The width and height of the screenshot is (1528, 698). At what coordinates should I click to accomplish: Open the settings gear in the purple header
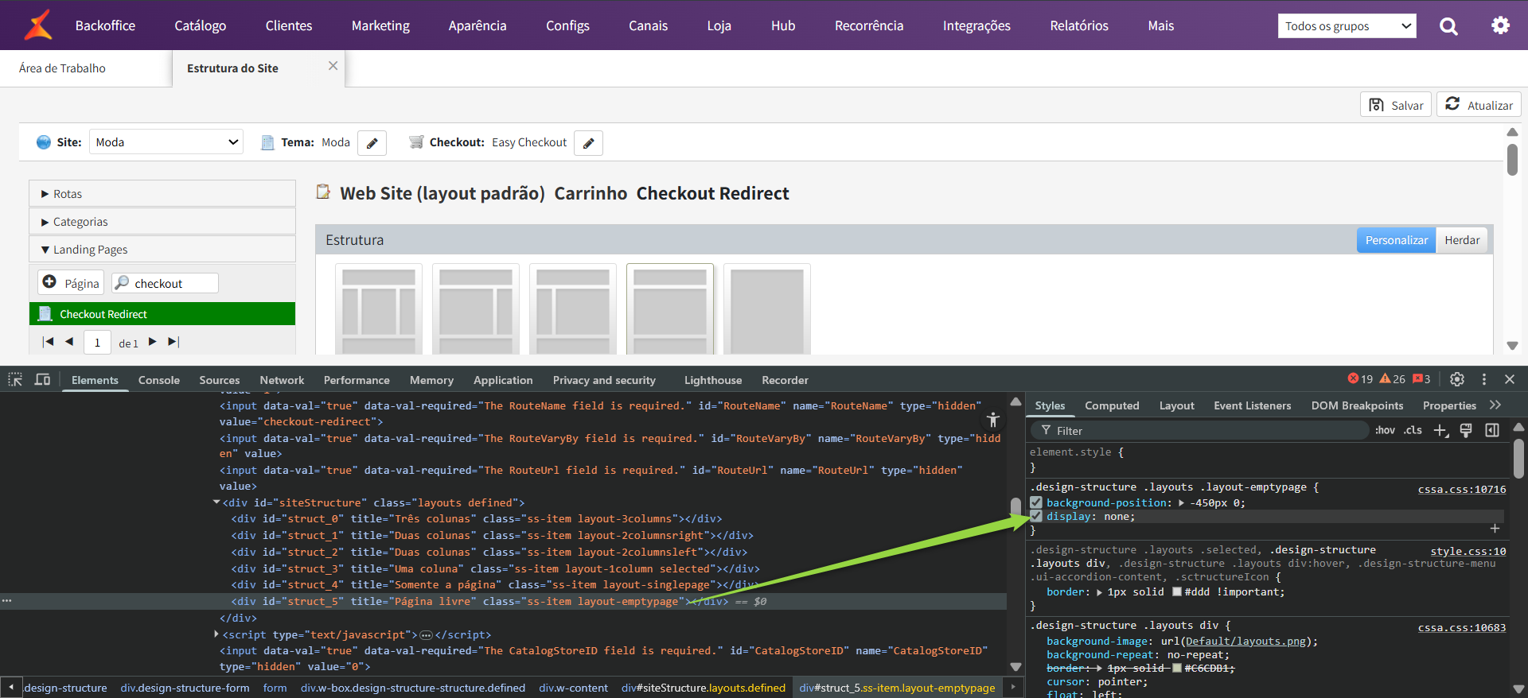pyautogui.click(x=1500, y=25)
